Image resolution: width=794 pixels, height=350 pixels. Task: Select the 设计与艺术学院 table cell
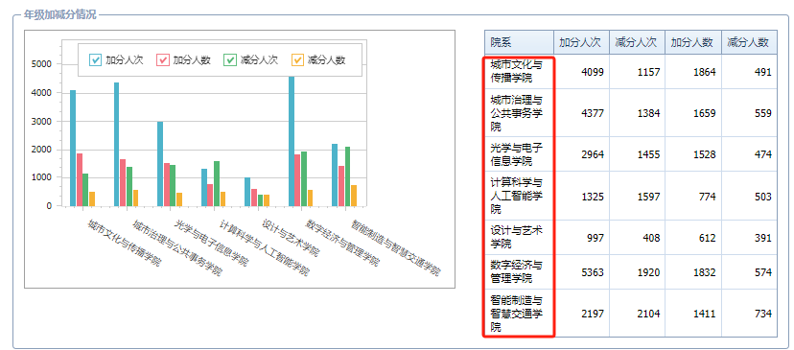tap(519, 238)
